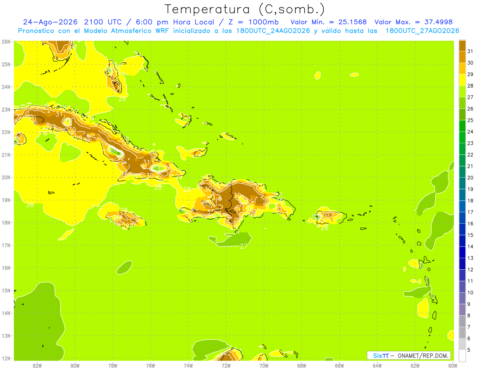Click the 72W longitude axis label
This screenshot has height=371, width=481.
click(x=226, y=365)
